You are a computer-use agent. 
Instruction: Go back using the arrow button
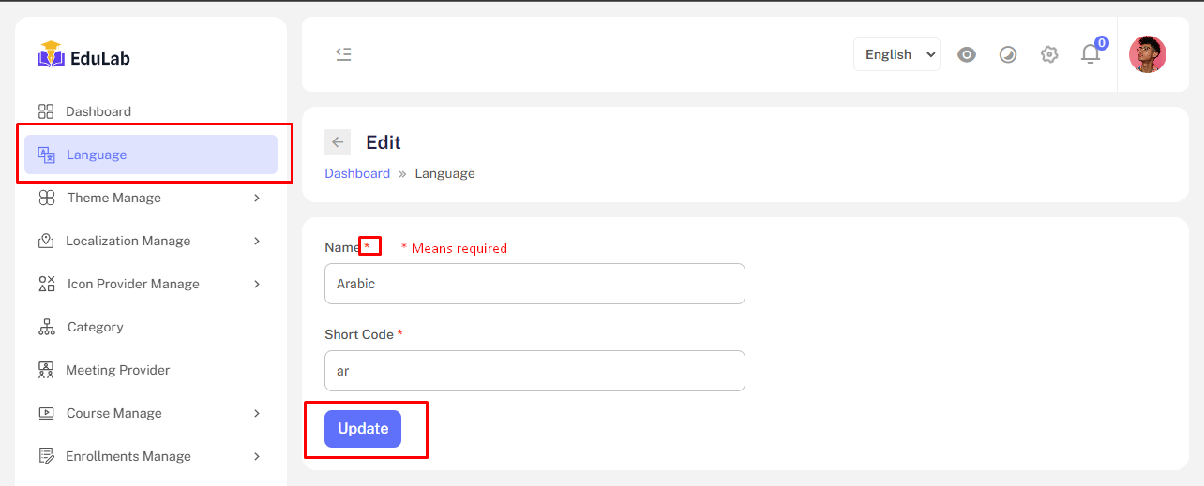[x=338, y=142]
